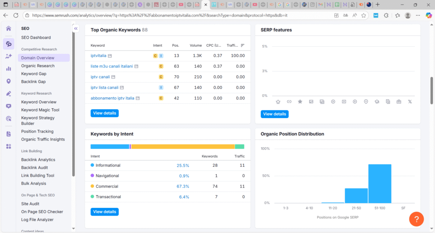The height and width of the screenshot is (233, 435).
Task: Sort table by the Traffic column icon
Action: [x=243, y=45]
